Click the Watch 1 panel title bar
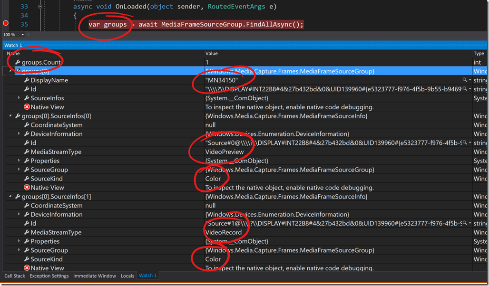 tap(244, 45)
